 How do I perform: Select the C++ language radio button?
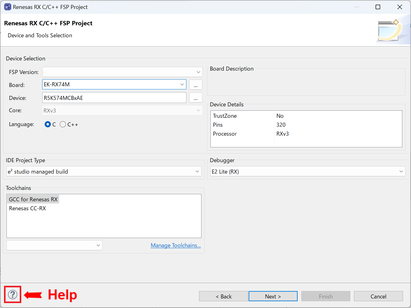[x=63, y=124]
